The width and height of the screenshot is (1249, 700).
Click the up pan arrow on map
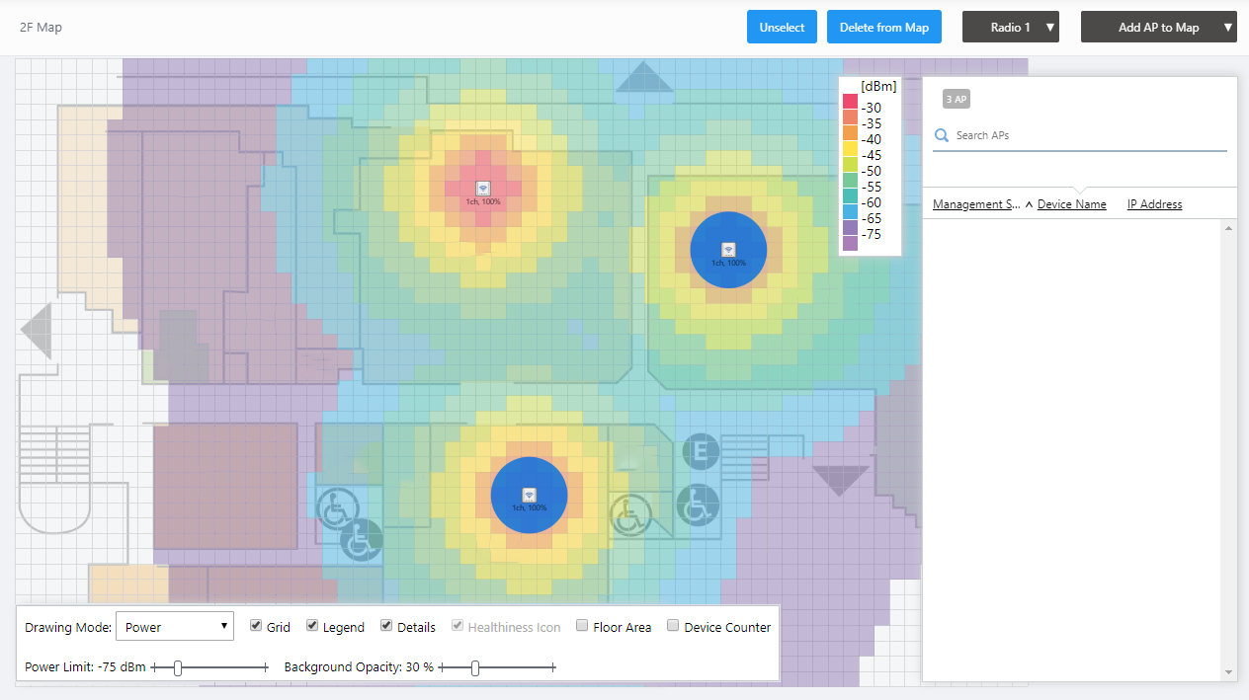pyautogui.click(x=643, y=78)
